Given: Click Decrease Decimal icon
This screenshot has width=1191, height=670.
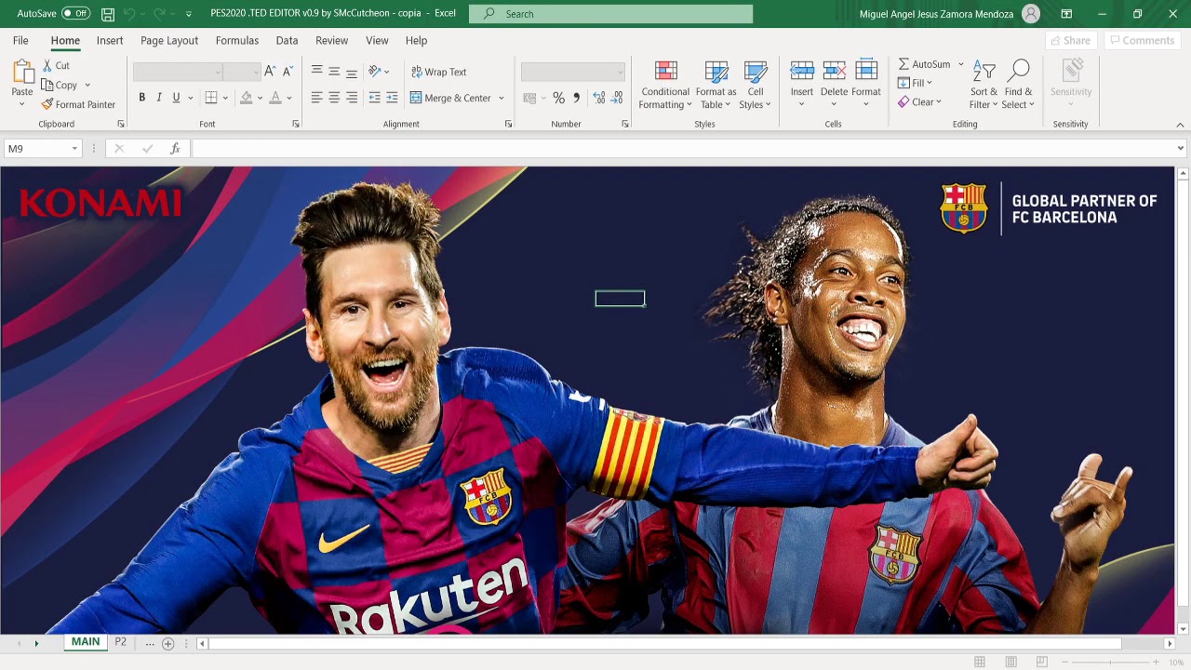Looking at the screenshot, I should 617,98.
